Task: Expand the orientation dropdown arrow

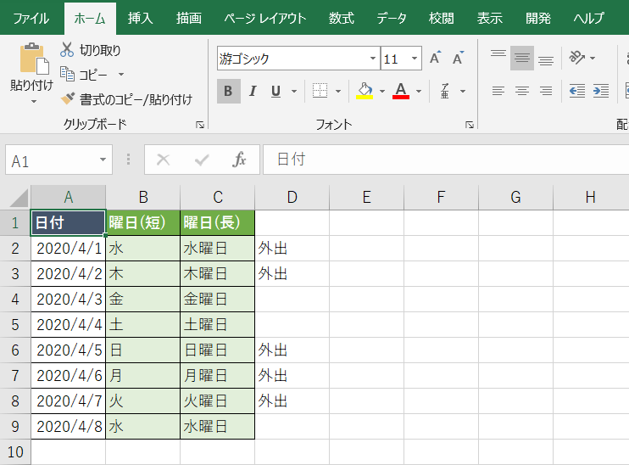Action: (593, 59)
